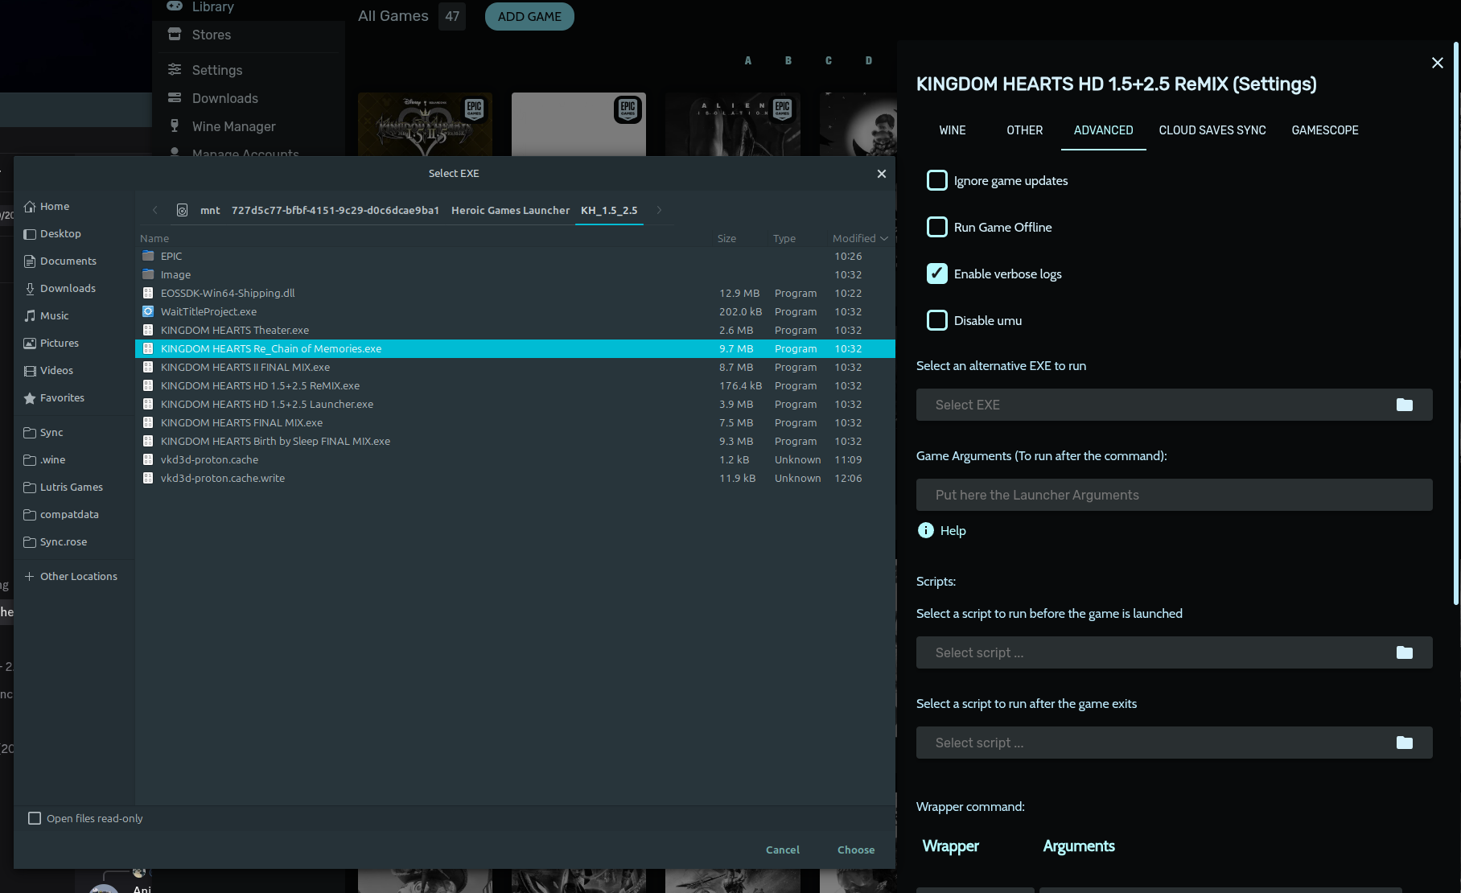The width and height of the screenshot is (1461, 893).
Task: Click the disk root icon in path bar
Action: click(182, 210)
